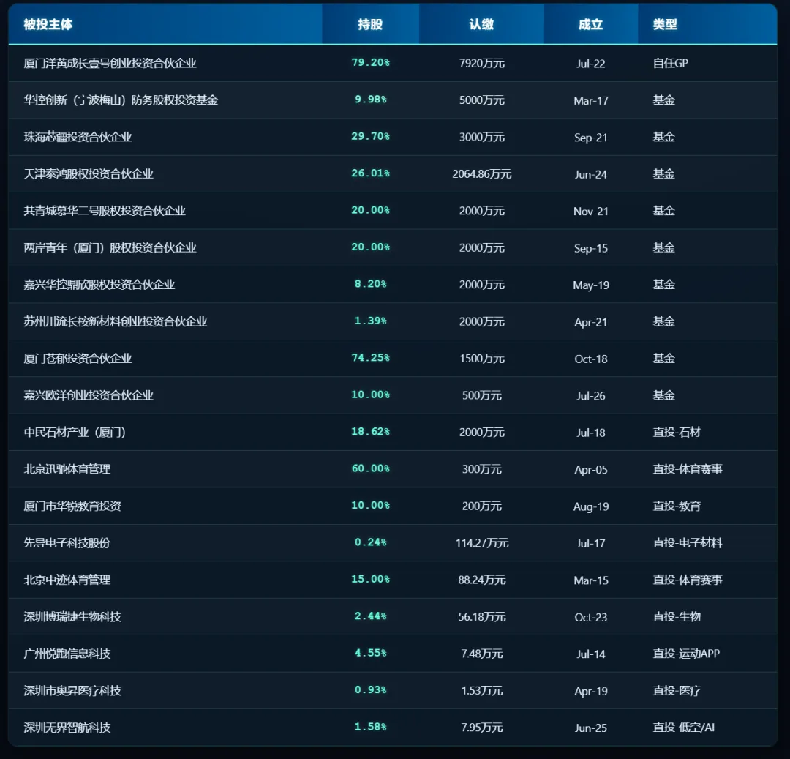Click the 类型 column header
Viewport: 790px width, 759px height.
665,24
